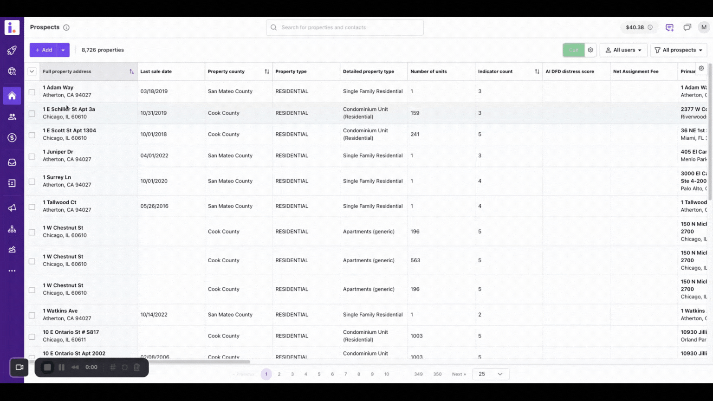713x401 pixels.
Task: Open the globe search sidebar icon
Action: pos(12,71)
